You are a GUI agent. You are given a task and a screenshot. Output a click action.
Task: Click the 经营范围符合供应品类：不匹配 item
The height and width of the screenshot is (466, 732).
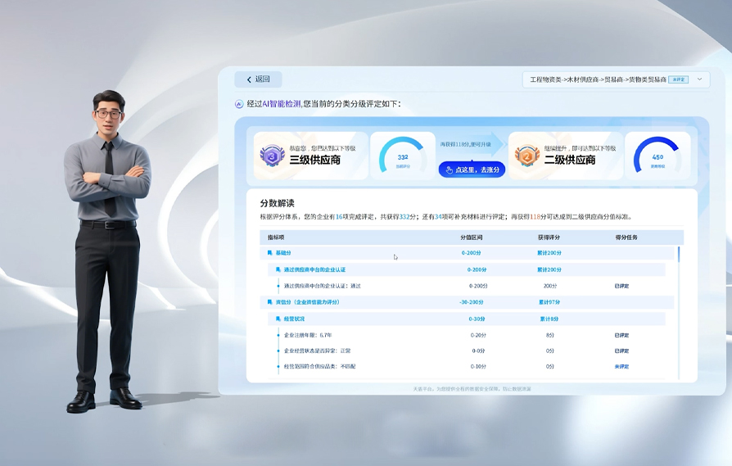(x=320, y=367)
